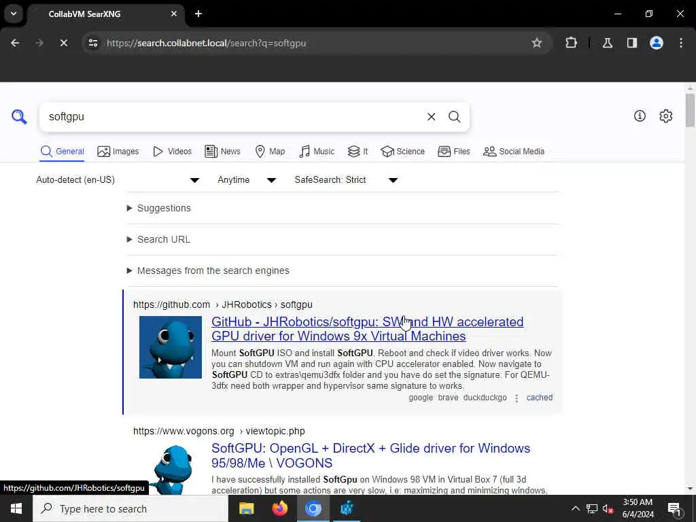Switch to the Videos category tab

coord(172,152)
